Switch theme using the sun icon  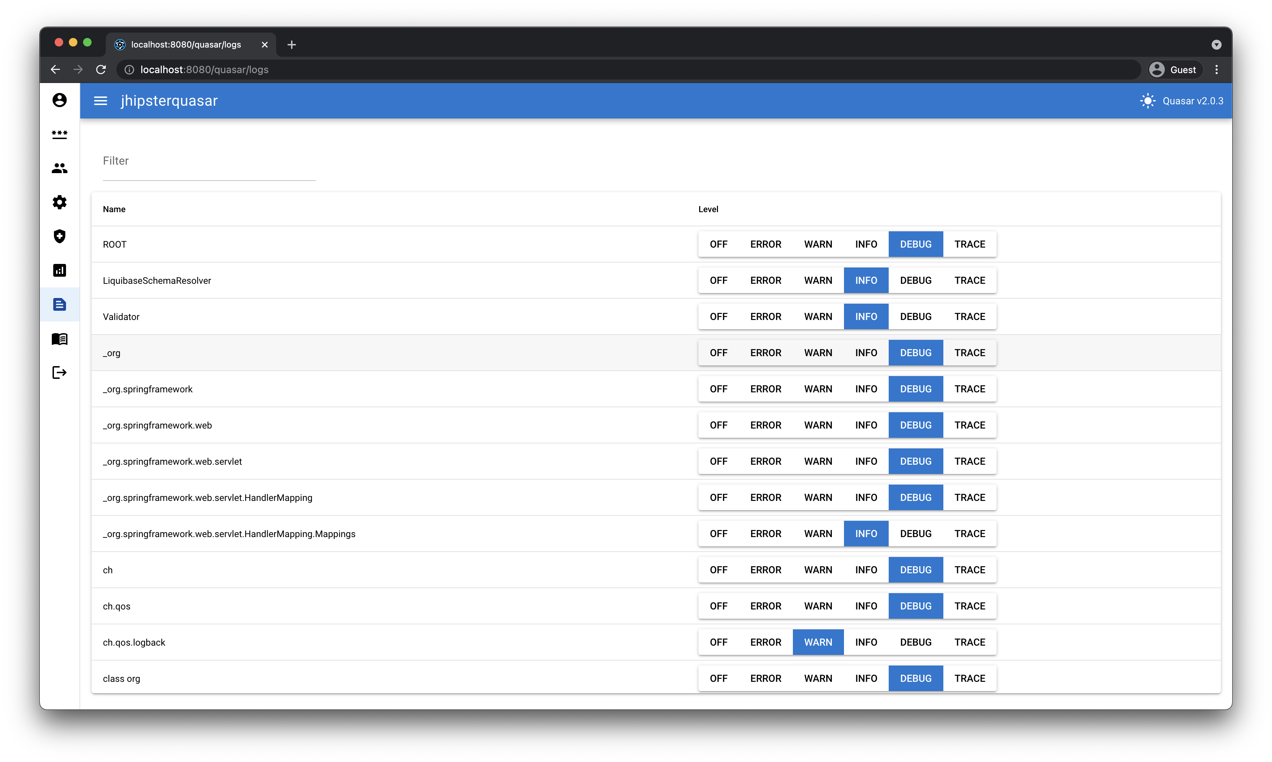(1147, 101)
